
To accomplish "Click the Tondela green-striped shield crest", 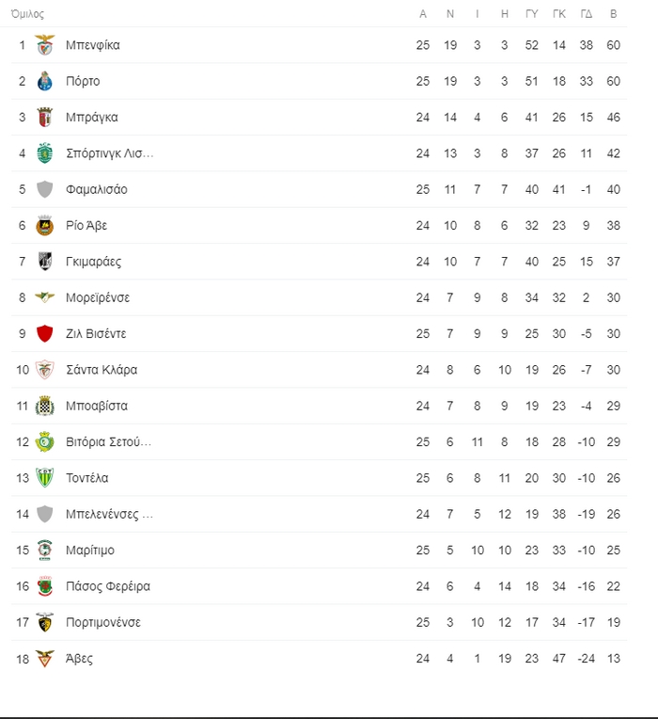I will coord(44,478).
